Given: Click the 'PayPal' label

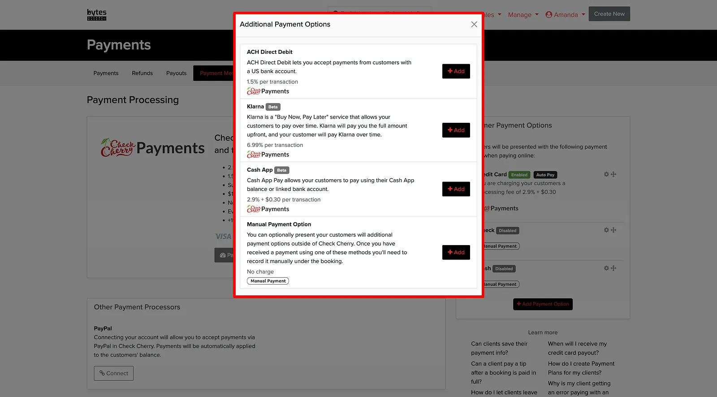Looking at the screenshot, I should point(103,328).
